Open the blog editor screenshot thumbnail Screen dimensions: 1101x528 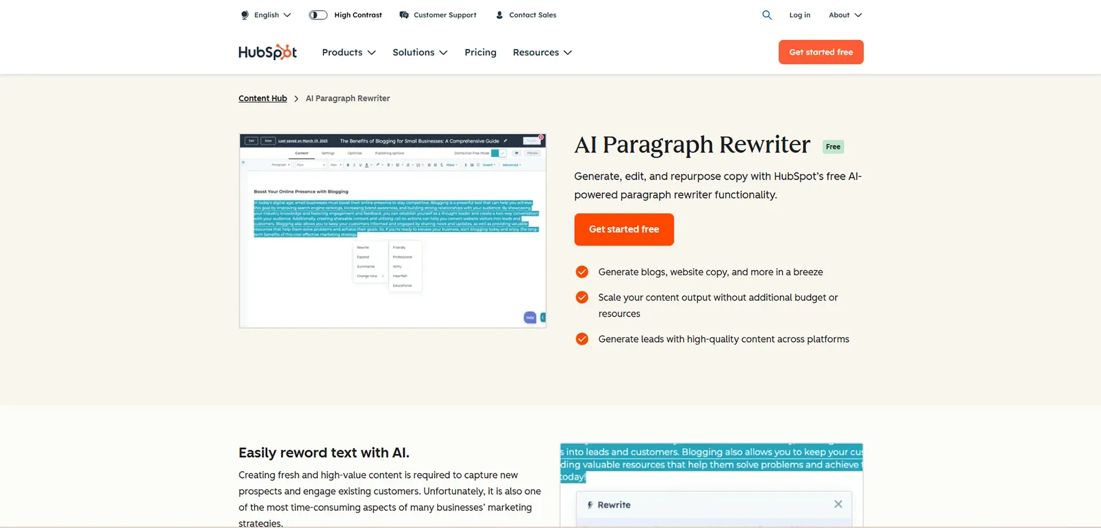click(x=392, y=231)
